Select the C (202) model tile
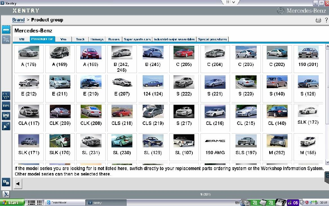The height and width of the screenshot is (206, 329). [x=277, y=59]
